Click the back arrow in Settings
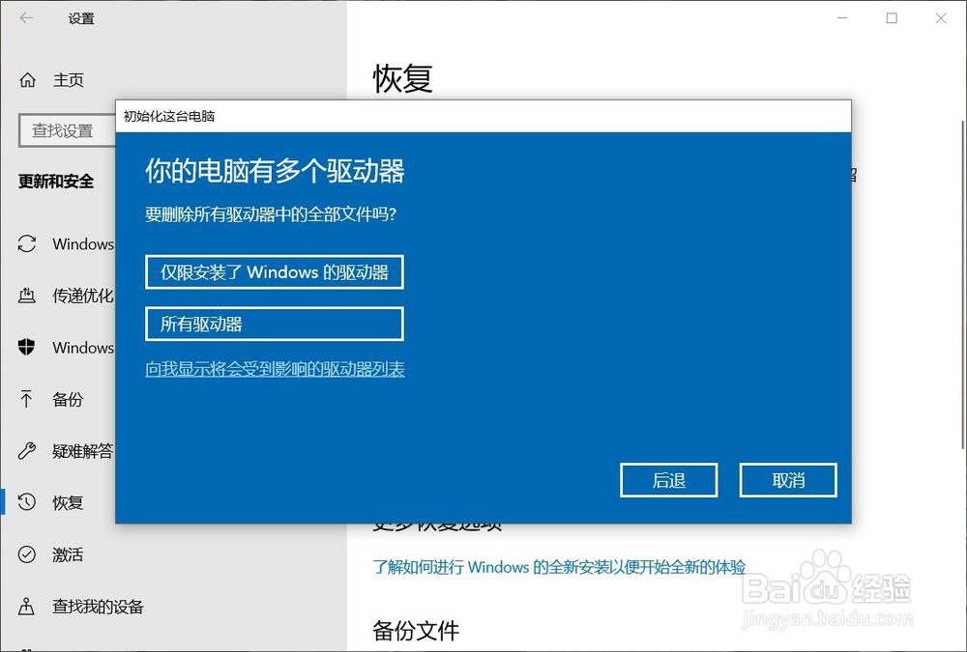This screenshot has width=967, height=652. [x=26, y=18]
